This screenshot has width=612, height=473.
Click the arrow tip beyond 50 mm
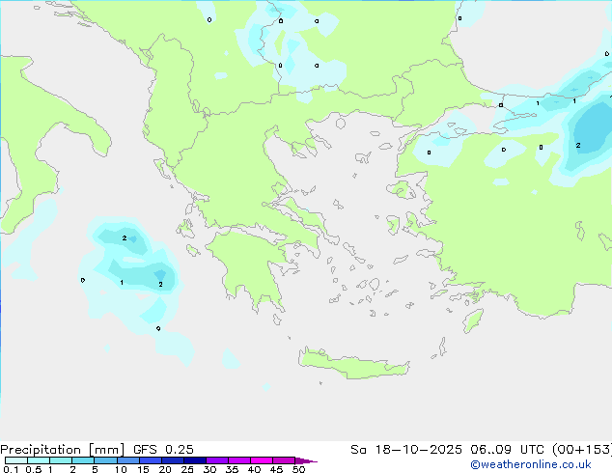tap(306, 460)
